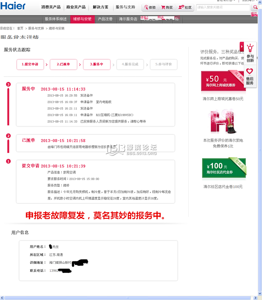
Task: Open the 消费类产品 menu
Action: [x=51, y=7]
